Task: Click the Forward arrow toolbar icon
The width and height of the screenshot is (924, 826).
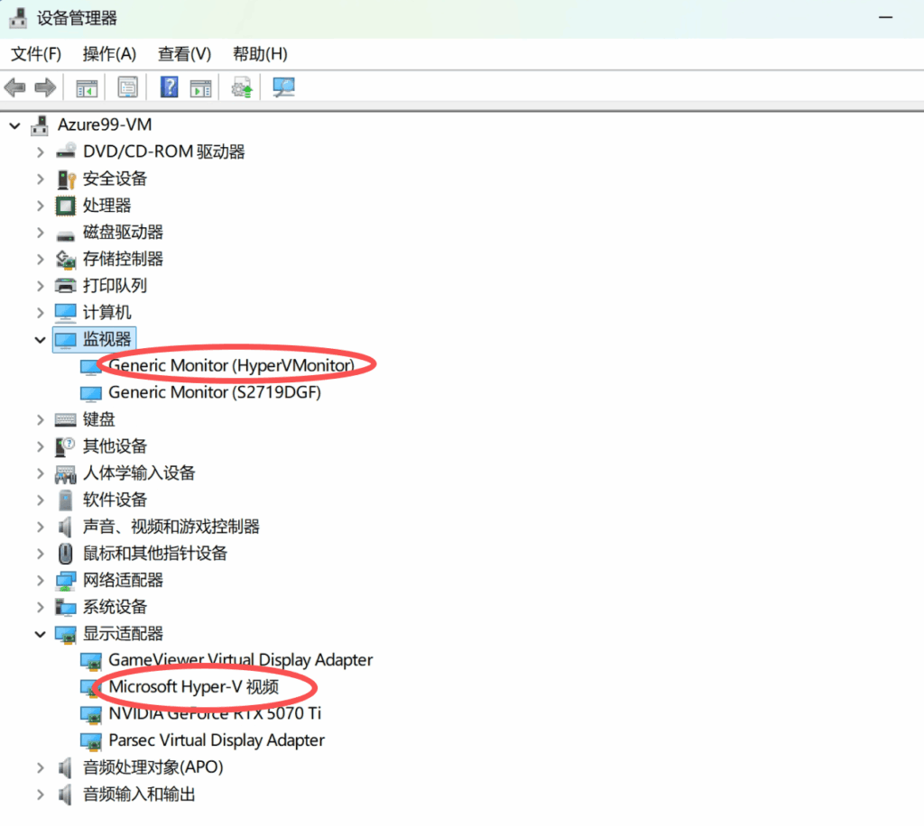Action: pyautogui.click(x=44, y=87)
